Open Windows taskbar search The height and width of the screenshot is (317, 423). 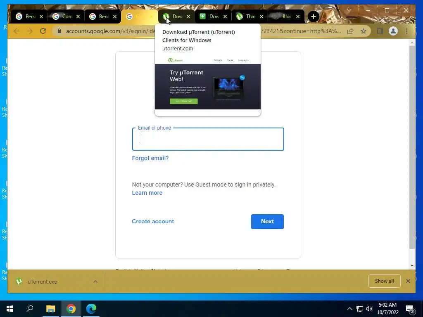click(30, 309)
